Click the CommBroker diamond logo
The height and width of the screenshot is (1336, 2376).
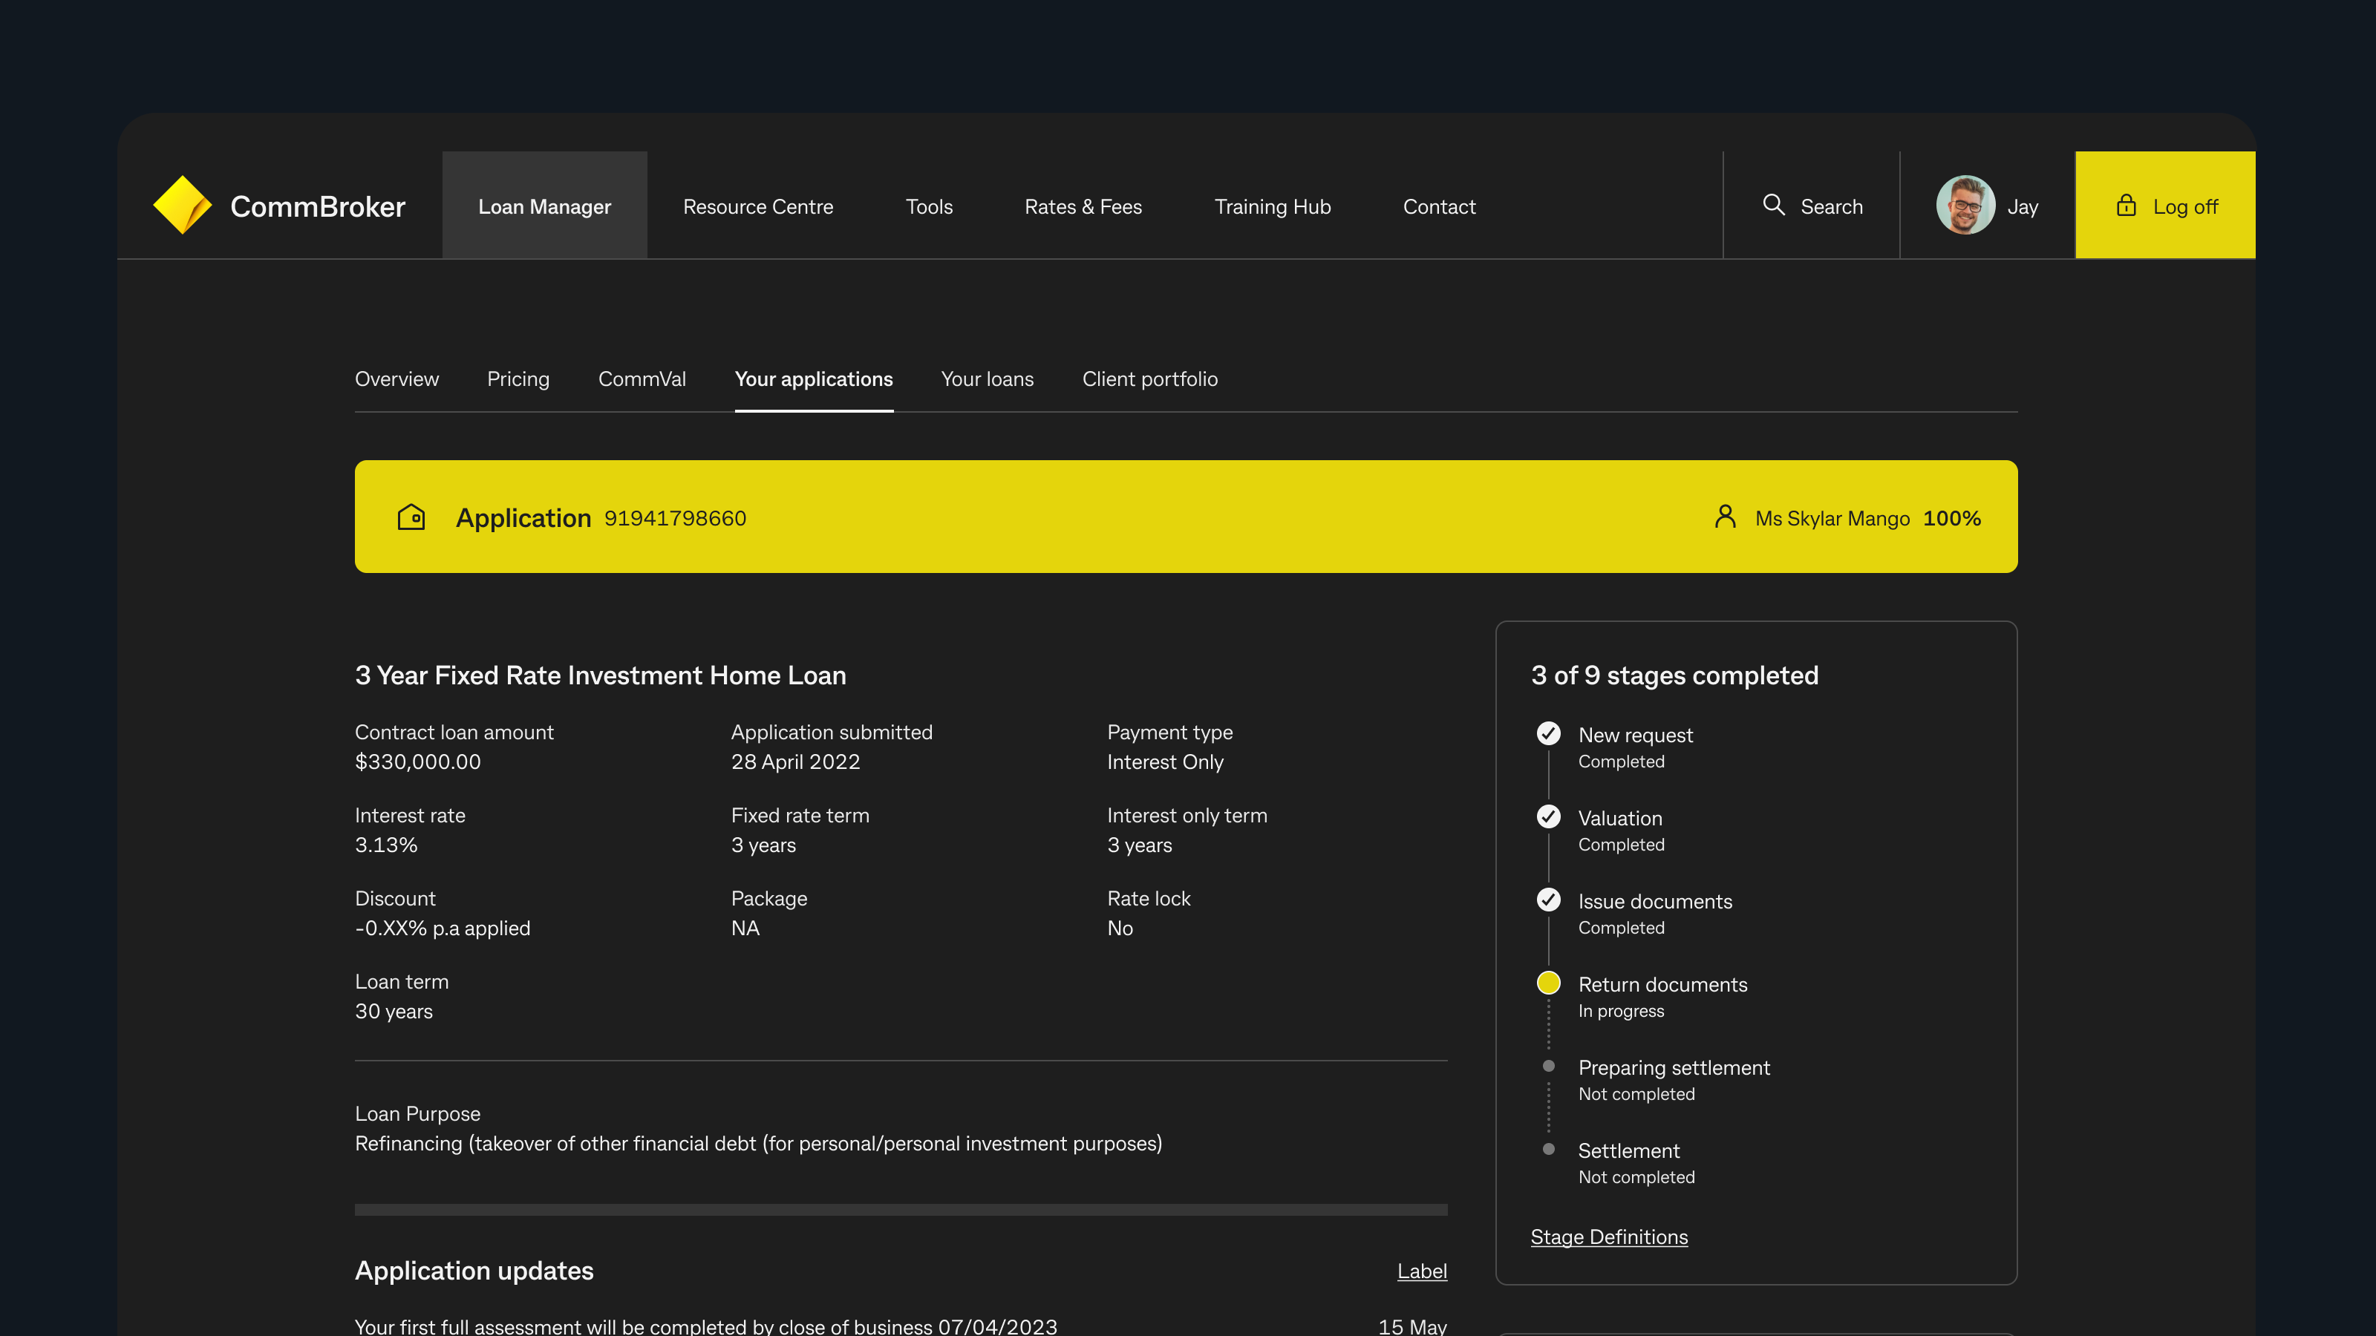(183, 205)
